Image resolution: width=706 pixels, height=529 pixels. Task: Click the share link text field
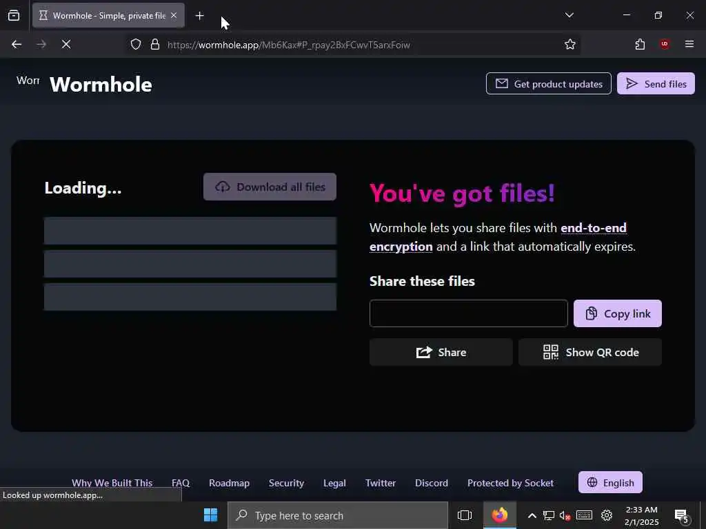coord(468,313)
